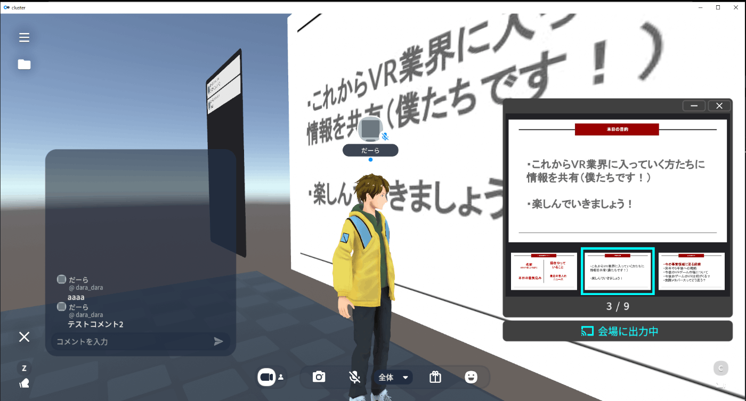
Task: Close the comment panel with X
Action: tap(24, 337)
